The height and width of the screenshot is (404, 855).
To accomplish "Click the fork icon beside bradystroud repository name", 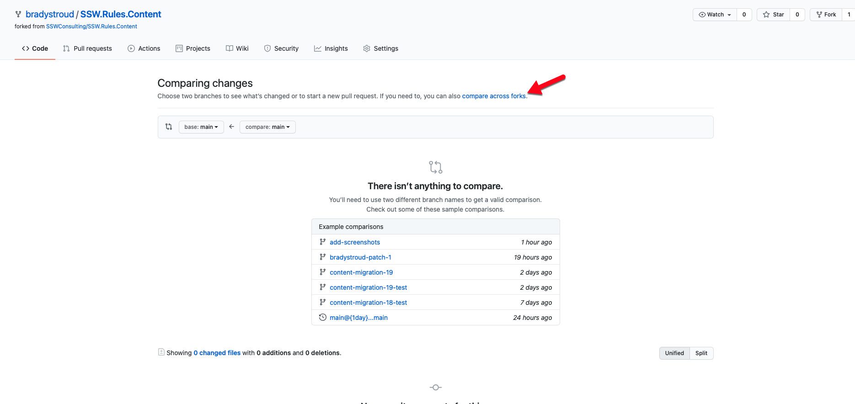I will click(x=18, y=14).
